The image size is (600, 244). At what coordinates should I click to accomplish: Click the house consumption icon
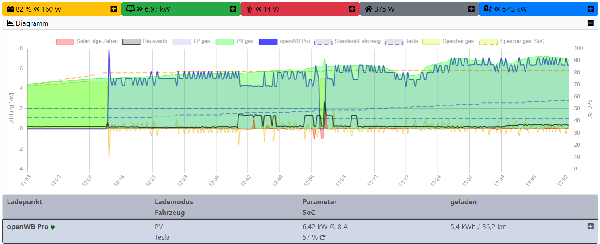pyautogui.click(x=368, y=9)
